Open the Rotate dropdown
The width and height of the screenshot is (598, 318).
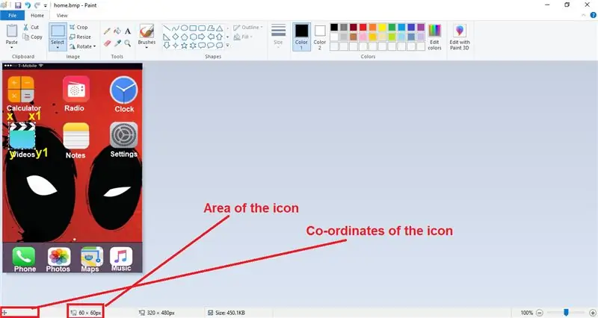82,46
